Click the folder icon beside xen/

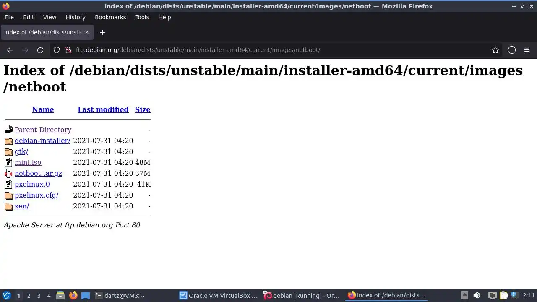coord(9,206)
